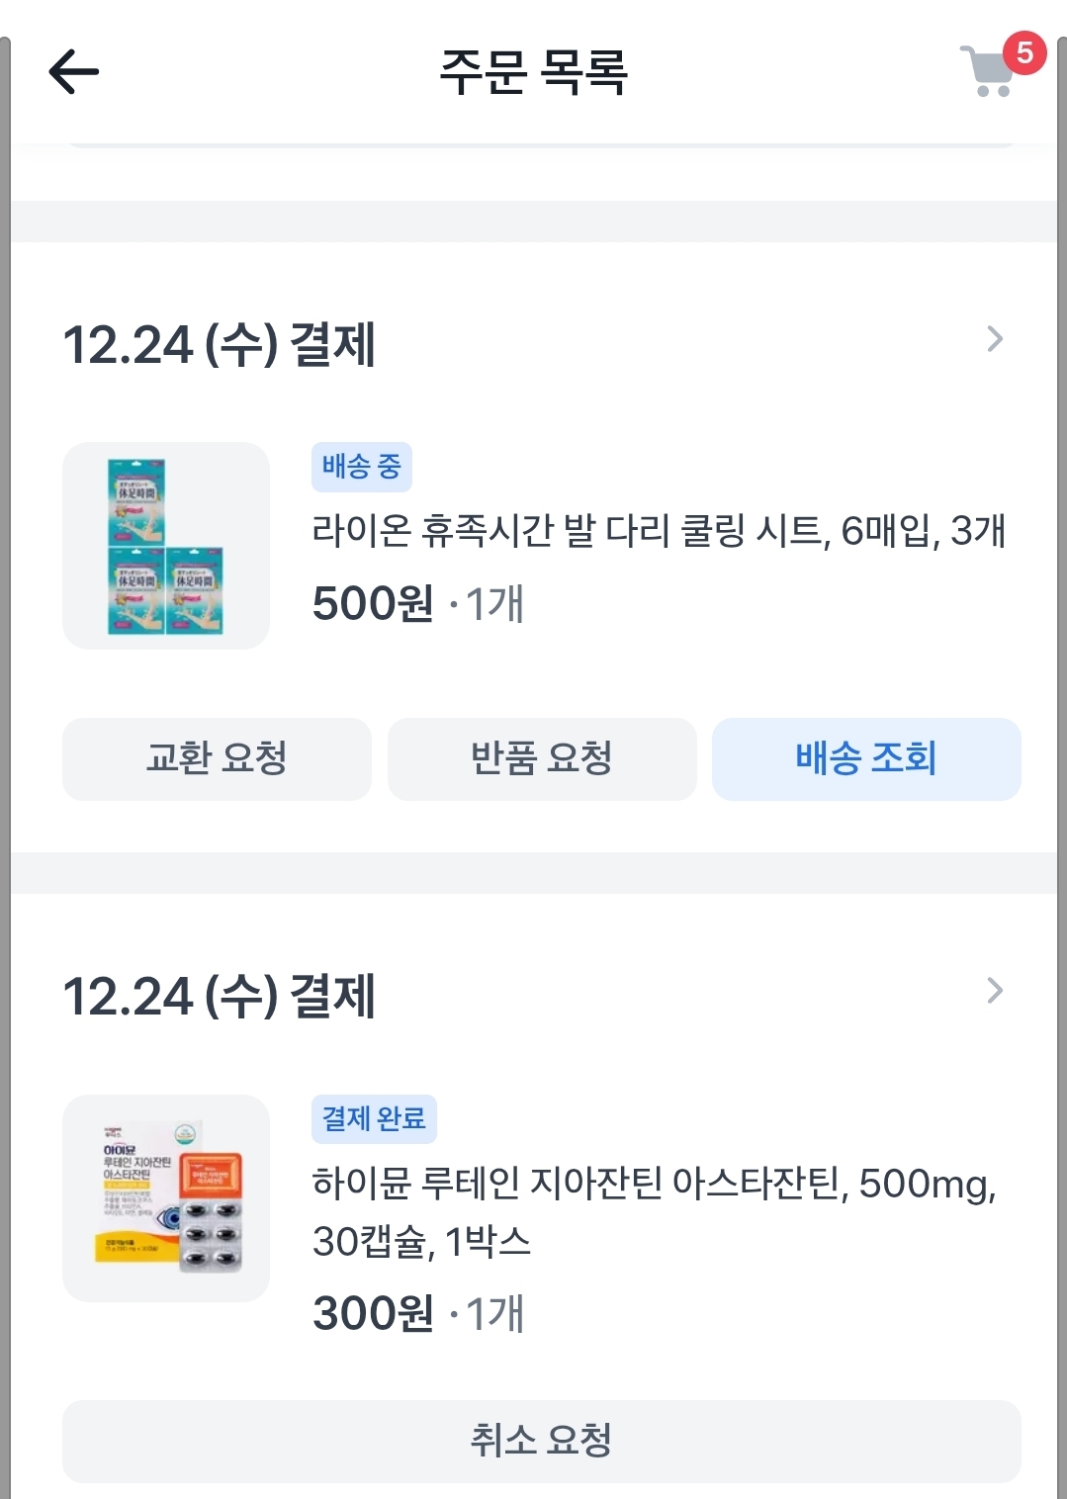
Task: Request a return with 반품 요청
Action: click(542, 759)
